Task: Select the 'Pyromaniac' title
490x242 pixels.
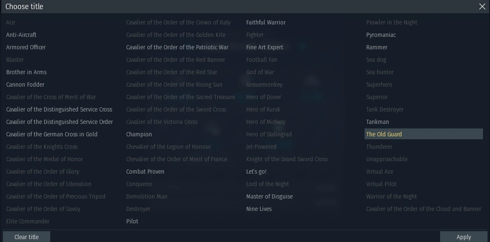Action: pos(381,35)
